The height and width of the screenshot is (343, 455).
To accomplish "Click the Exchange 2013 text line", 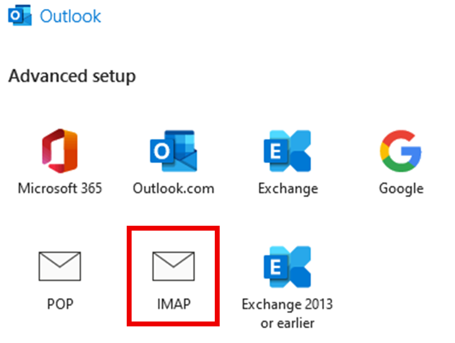I will pyautogui.click(x=287, y=305).
